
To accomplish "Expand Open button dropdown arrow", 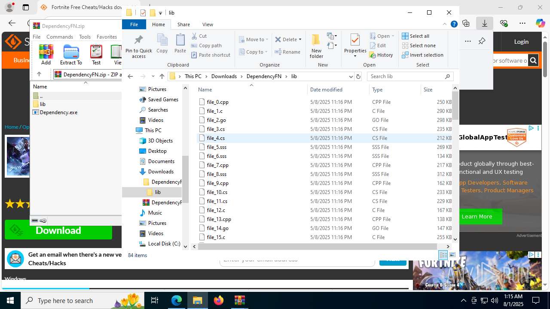I will tap(393, 36).
